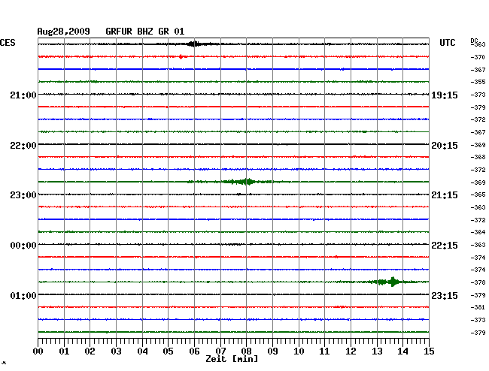Click the "12" minute tick label
Image resolution: width=489 pixels, height=371 pixels.
[351, 351]
